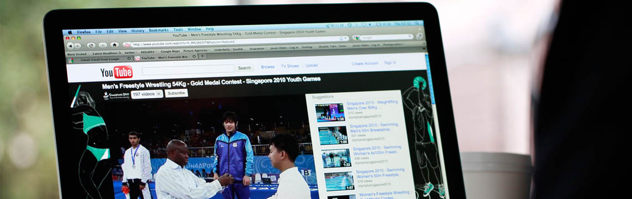Viewport: 632px width, 199px height.
Task: Open the Most Visited bookmarks dropdown
Action: [x=78, y=54]
